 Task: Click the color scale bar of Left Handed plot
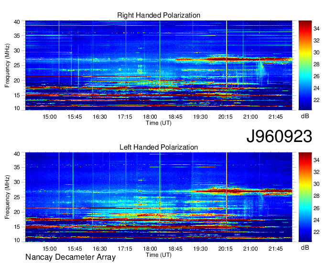pos(305,197)
